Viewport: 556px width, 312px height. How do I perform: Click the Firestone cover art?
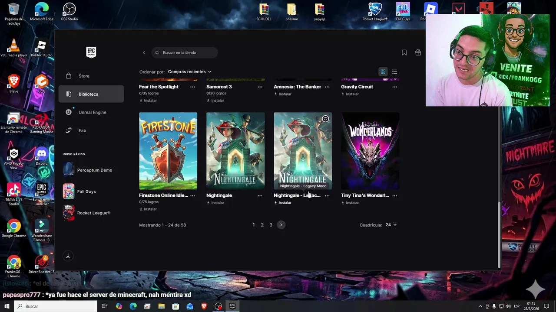click(168, 151)
